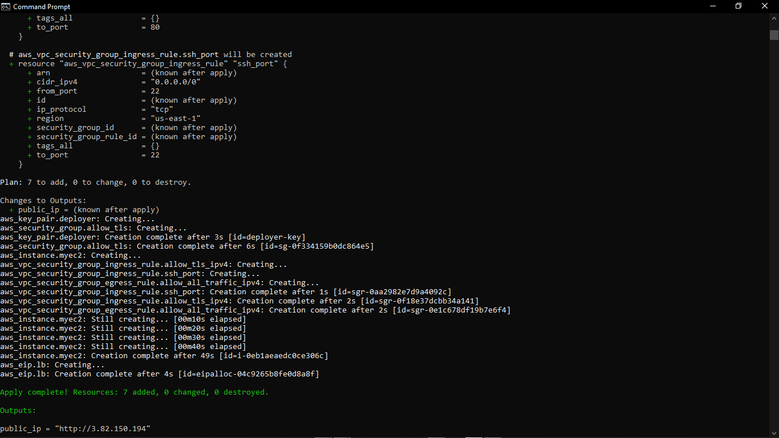The height and width of the screenshot is (438, 779).
Task: Click the Apply complete message line
Action: pyautogui.click(x=134, y=392)
